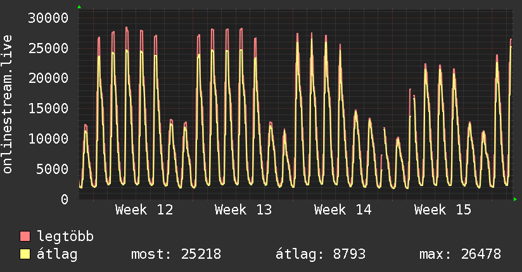Click the Week 12 axis label
This screenshot has height=272, width=522.
pyautogui.click(x=144, y=210)
